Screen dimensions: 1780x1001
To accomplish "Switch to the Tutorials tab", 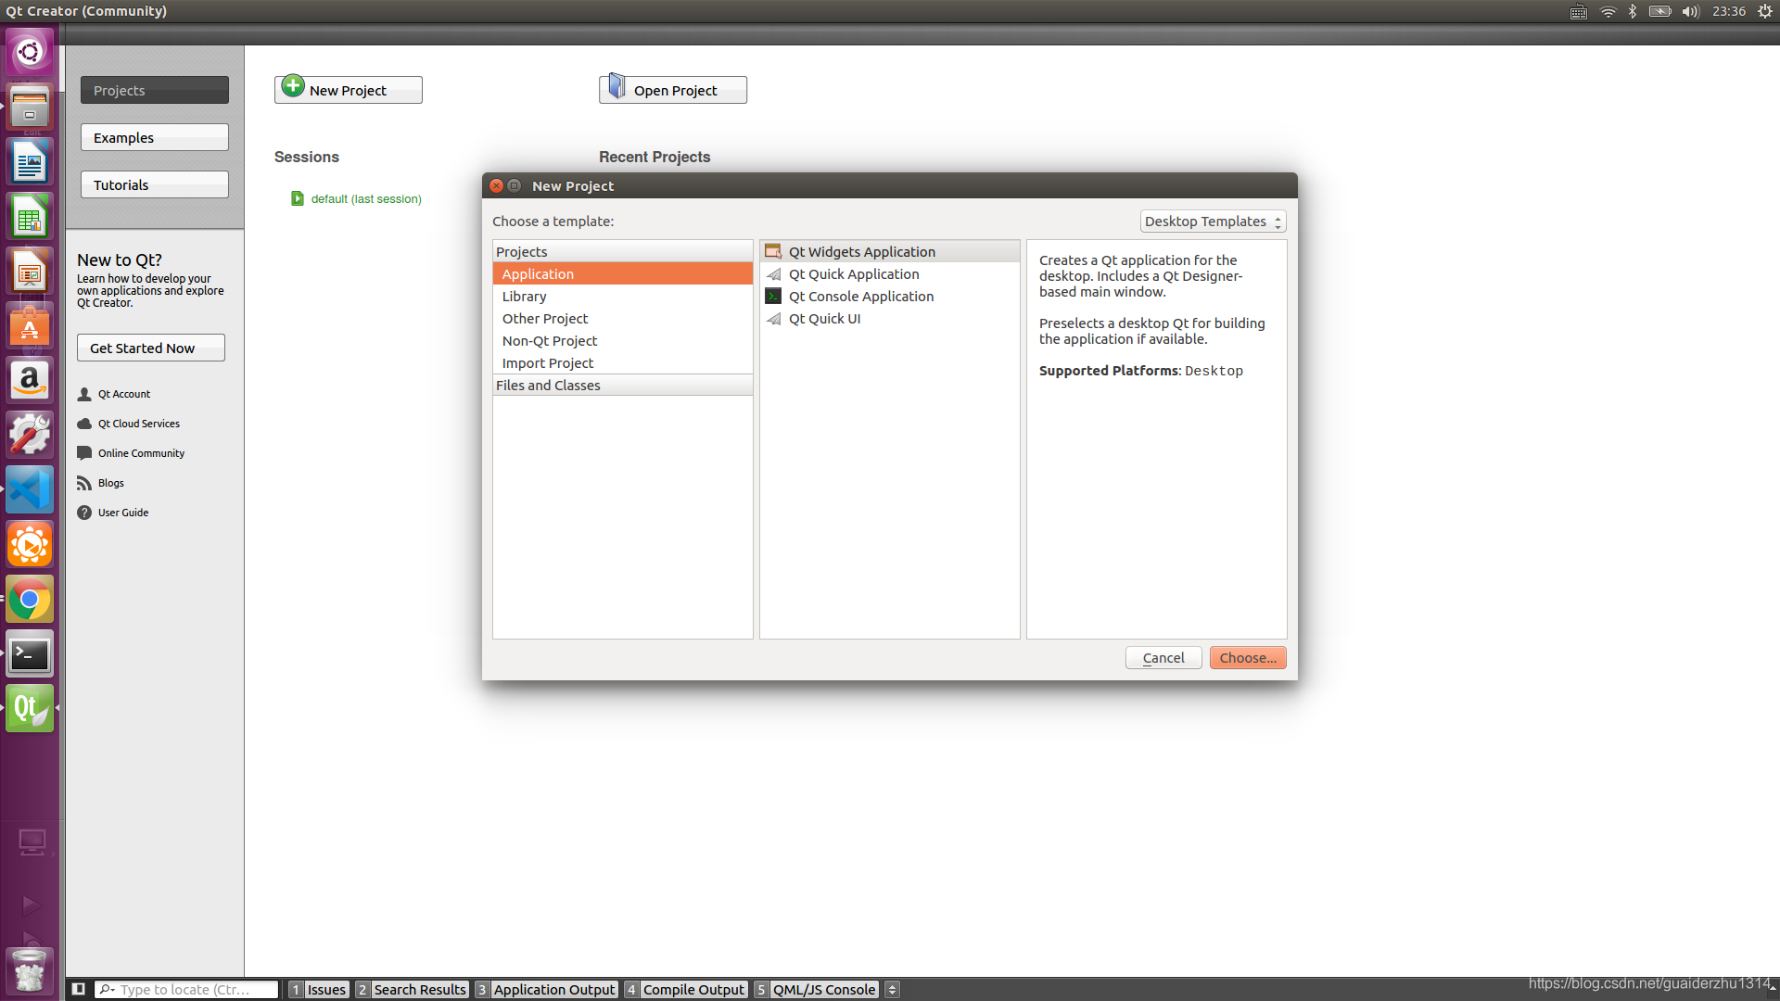I will 155,184.
